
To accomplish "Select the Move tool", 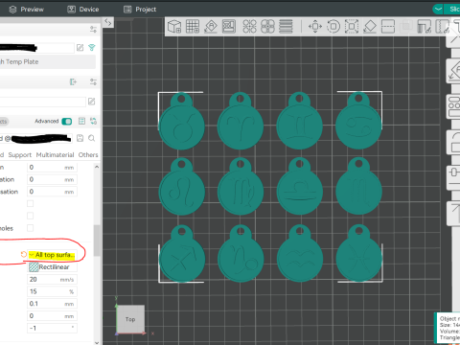I will coord(315,27).
